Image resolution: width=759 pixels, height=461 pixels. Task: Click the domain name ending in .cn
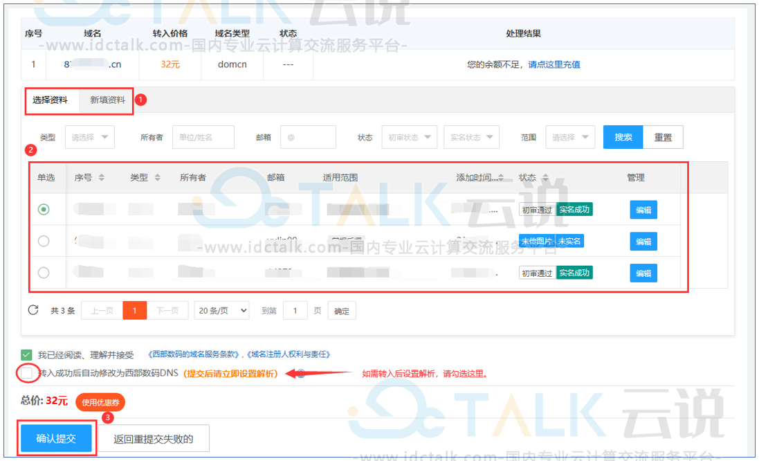[93, 64]
